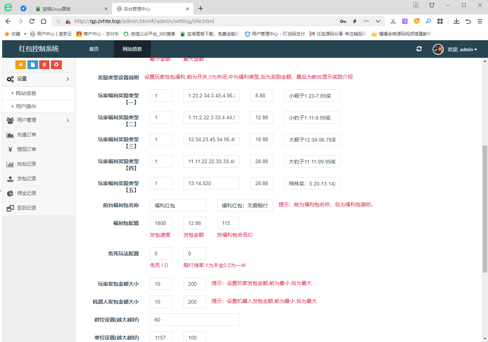Open 提现订单 in the sidebar
Viewport: 488px width, 342px height.
[26, 150]
